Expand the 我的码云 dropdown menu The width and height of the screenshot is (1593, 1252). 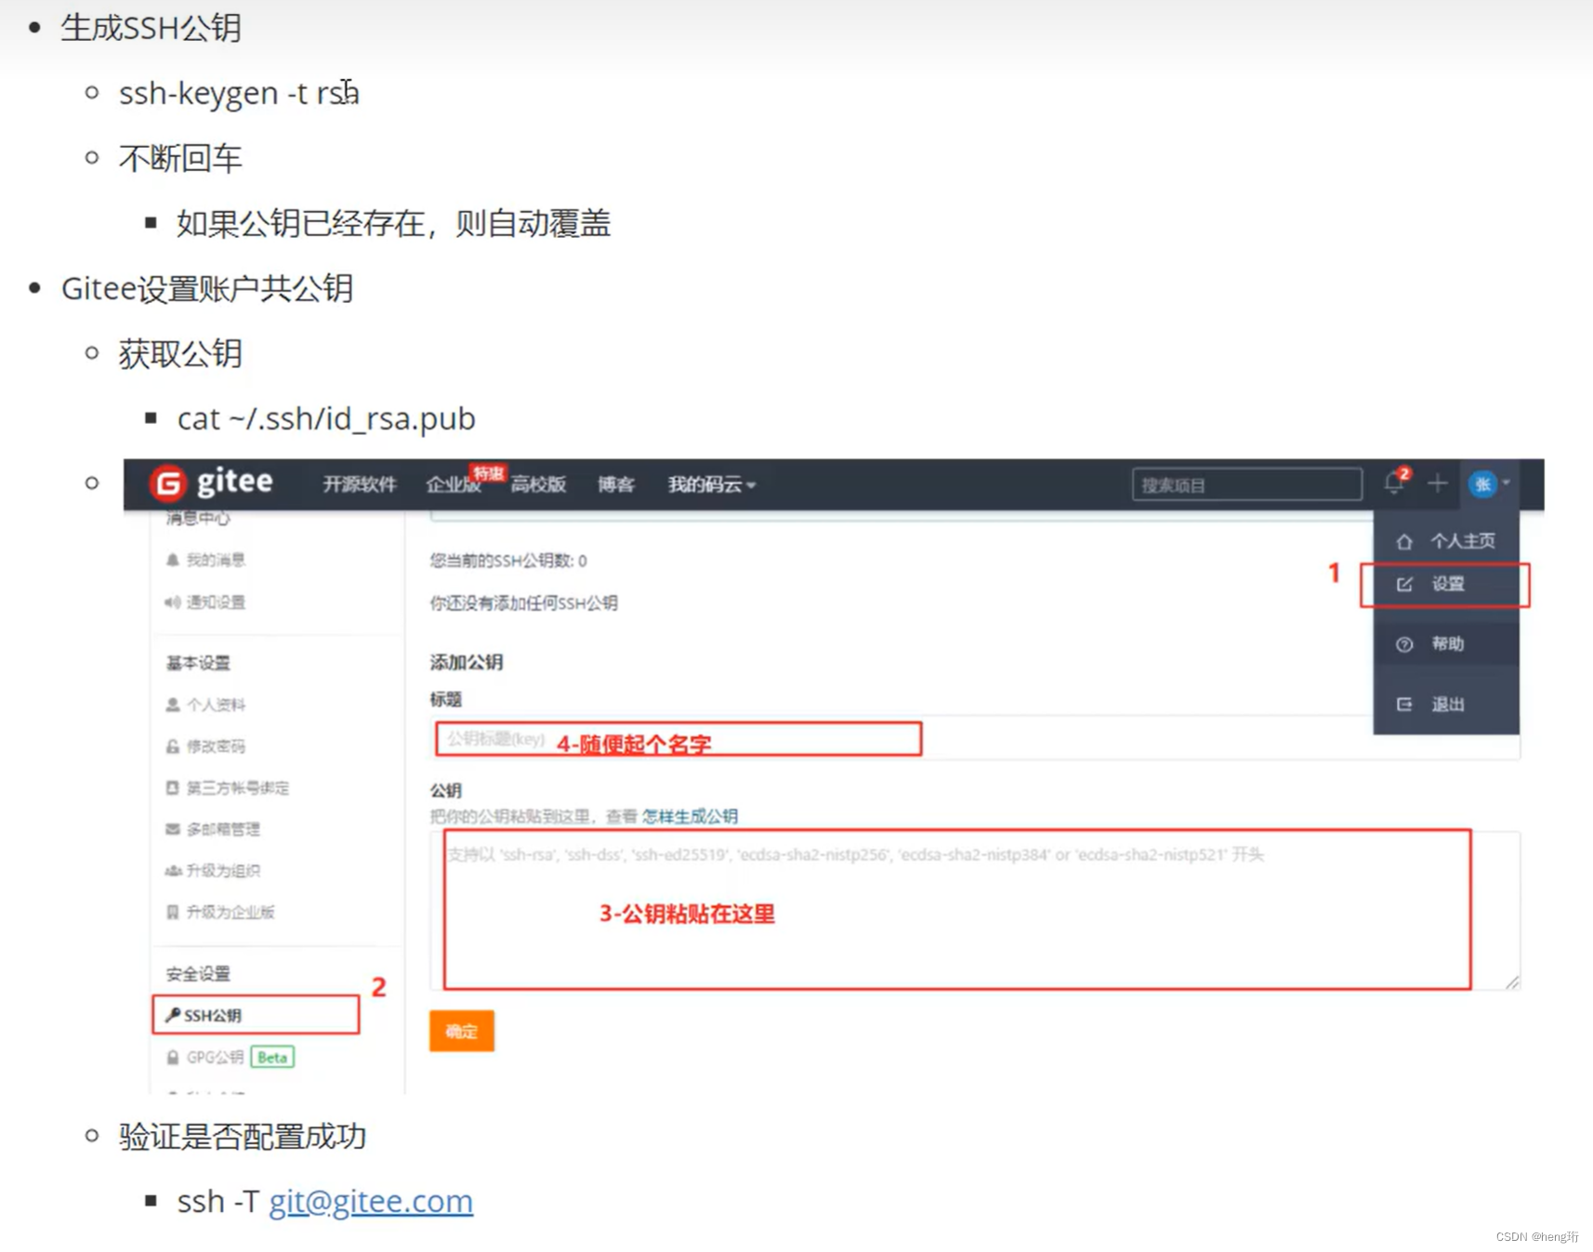pos(711,484)
